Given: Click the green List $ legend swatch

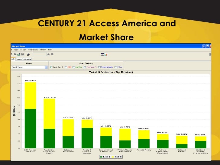Looking at the screenshot, I should [101, 157].
